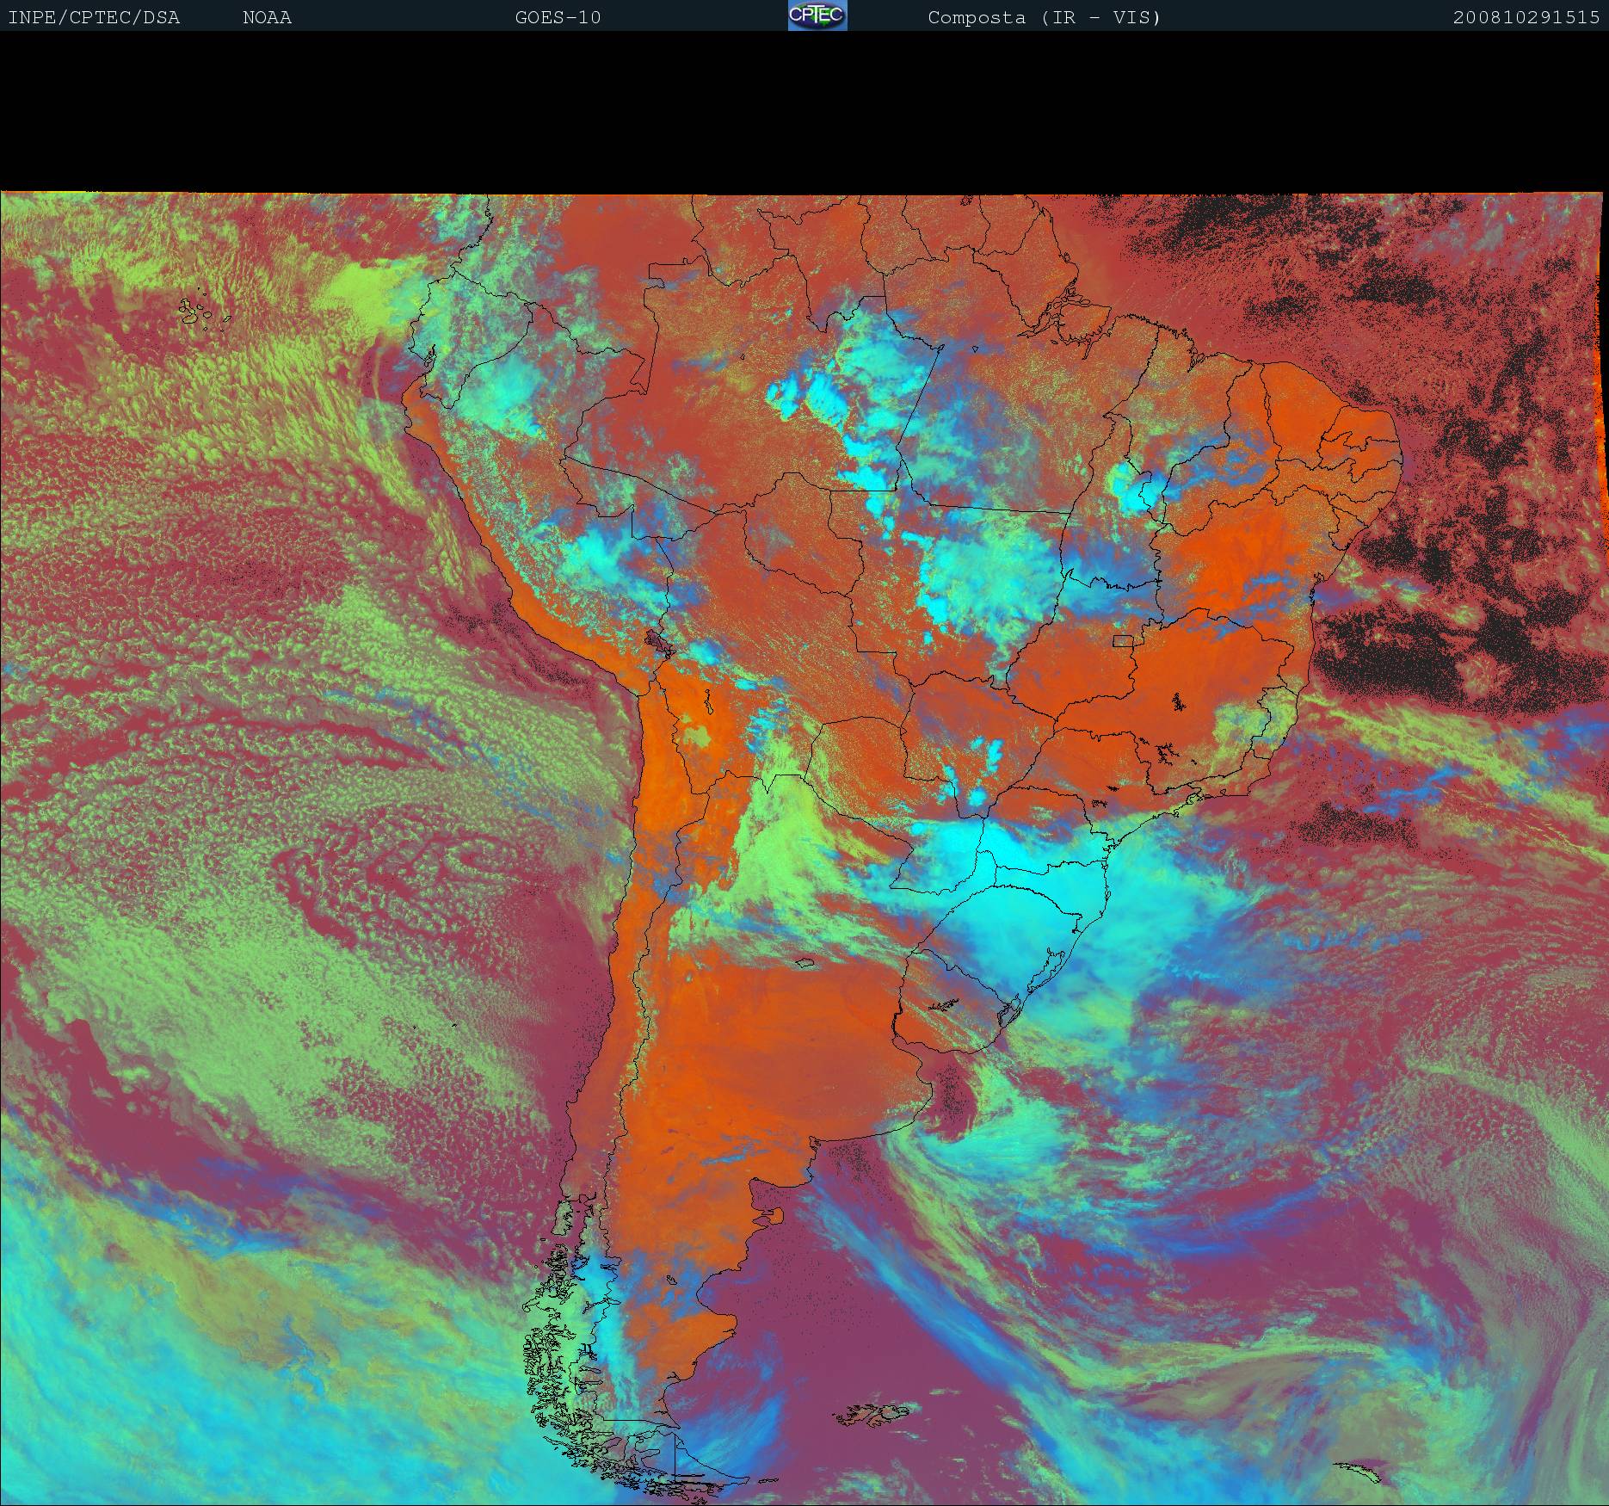1609x1506 pixels.
Task: Click the Galápagos Islands outline
Action: pos(196,312)
